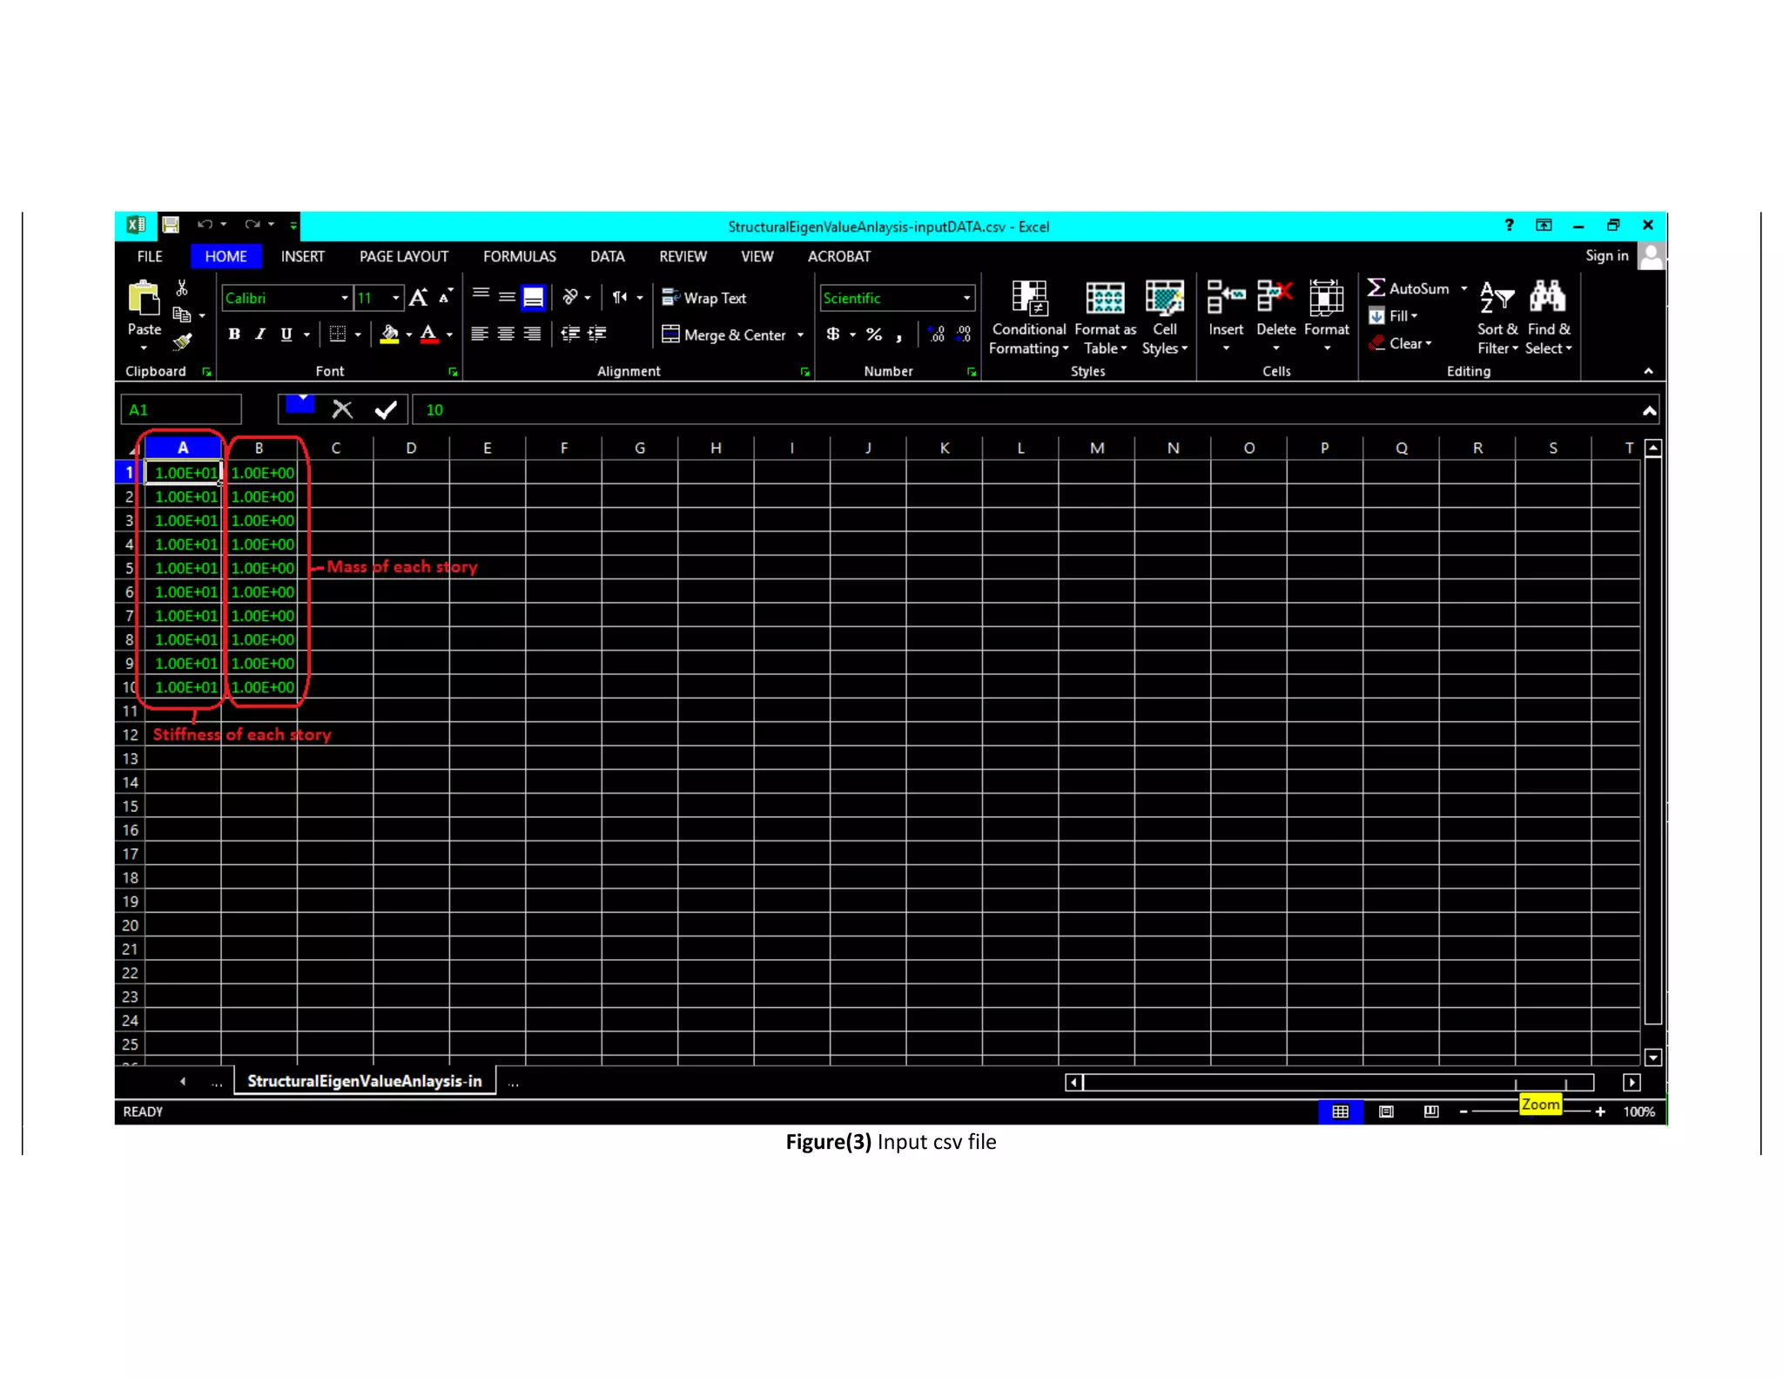Viewport: 1783px width, 1378px height.
Task: Apply Percent Style format
Action: pos(874,334)
